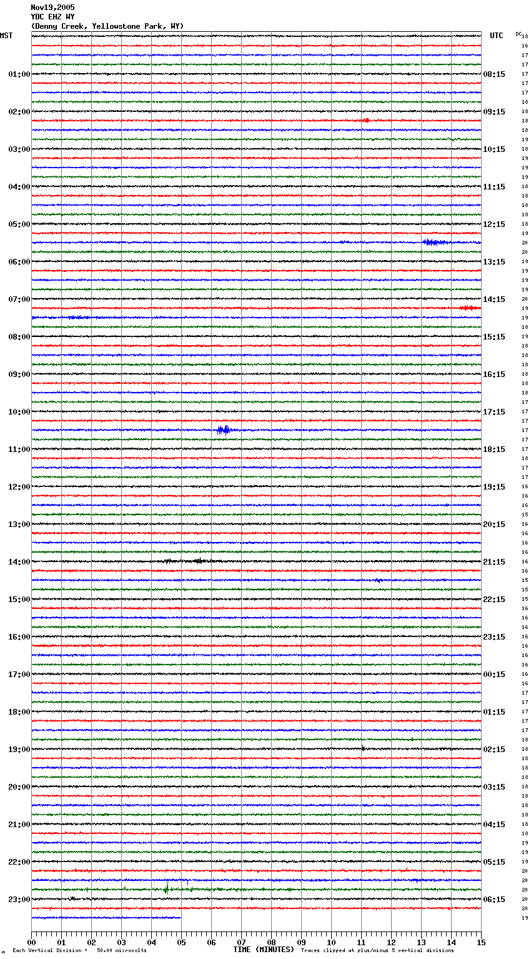531x959 pixels.
Task: Select the 19:00 MST time label
Action: 19,750
